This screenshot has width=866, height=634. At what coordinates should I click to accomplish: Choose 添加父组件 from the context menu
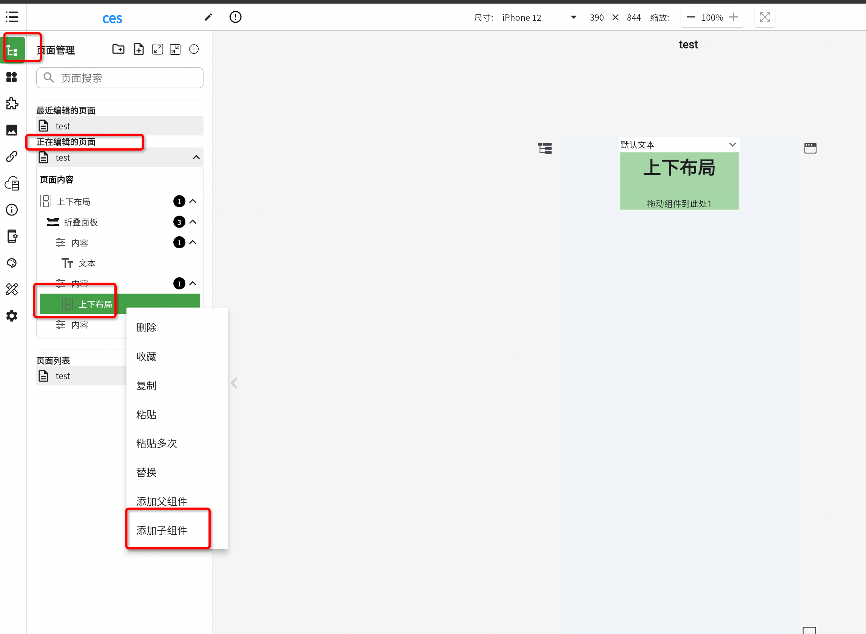(x=177, y=501)
